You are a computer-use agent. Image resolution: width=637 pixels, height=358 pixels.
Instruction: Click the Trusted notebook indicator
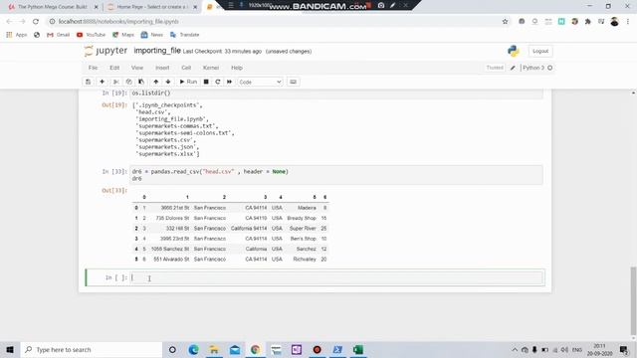point(495,68)
